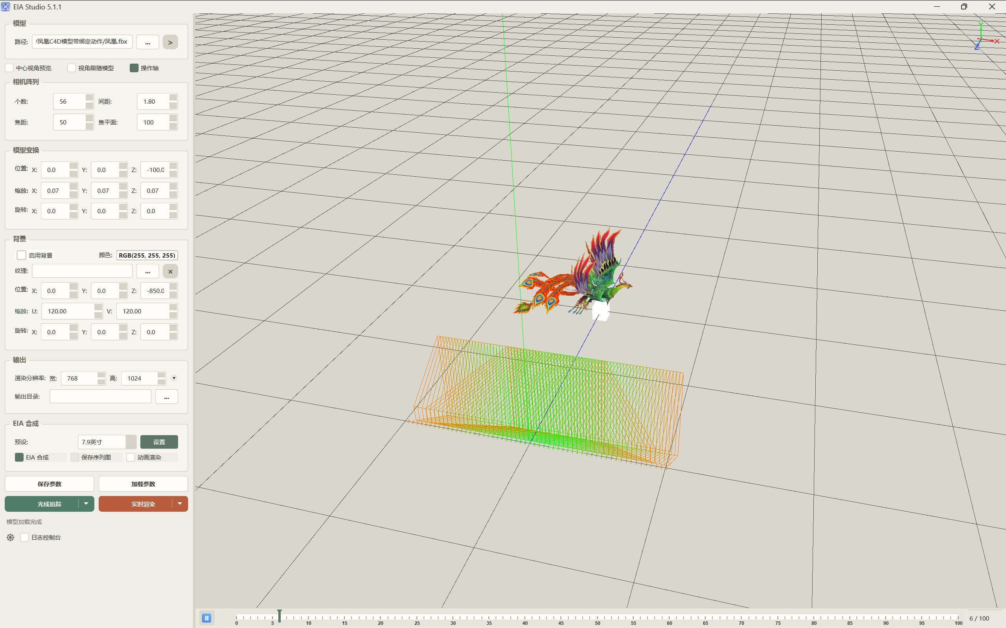This screenshot has width=1006, height=628.
Task: Click the model scale Z stepper
Action: tap(173, 190)
